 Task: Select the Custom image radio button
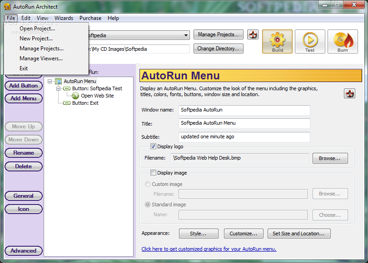pos(148,184)
